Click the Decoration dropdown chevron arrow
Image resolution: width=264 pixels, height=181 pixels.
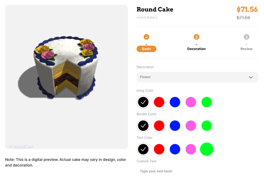251,77
